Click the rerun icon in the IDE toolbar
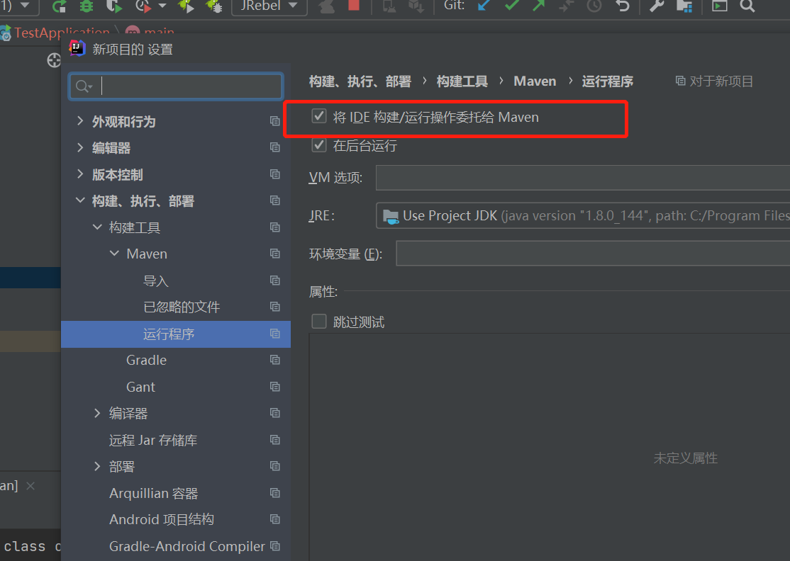Image resolution: width=790 pixels, height=561 pixels. pos(60,6)
